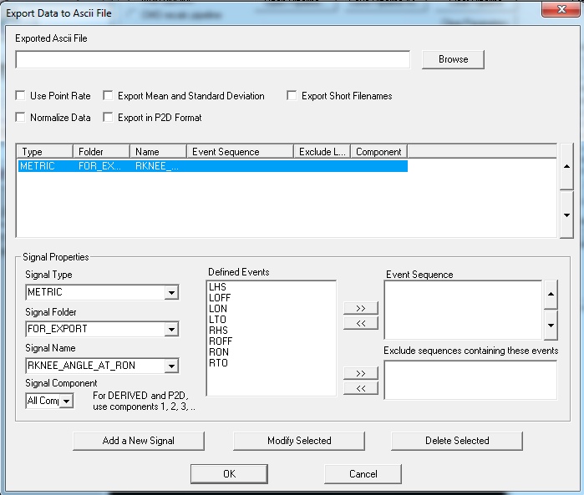Open the Signal Component dropdown
Screen dimensions: 584x495
[x=67, y=402]
